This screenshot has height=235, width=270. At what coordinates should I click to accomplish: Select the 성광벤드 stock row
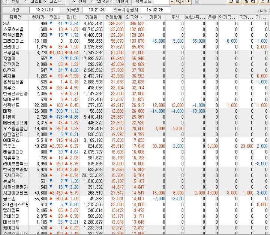pyautogui.click(x=135, y=105)
